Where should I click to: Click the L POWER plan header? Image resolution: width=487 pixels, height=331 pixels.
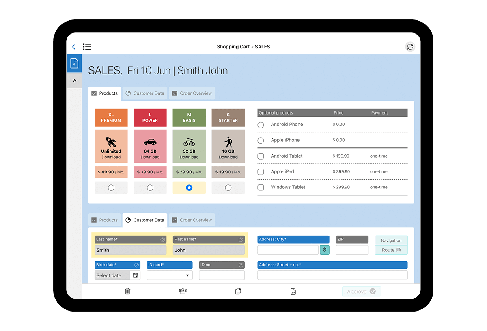150,118
